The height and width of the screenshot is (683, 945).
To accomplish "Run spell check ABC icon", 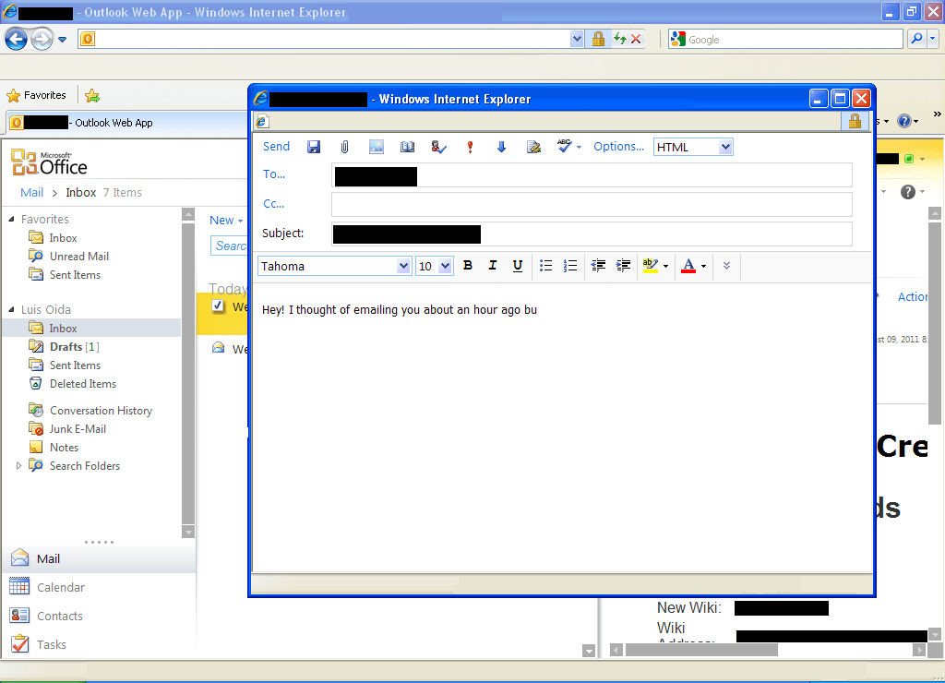I will click(x=565, y=146).
